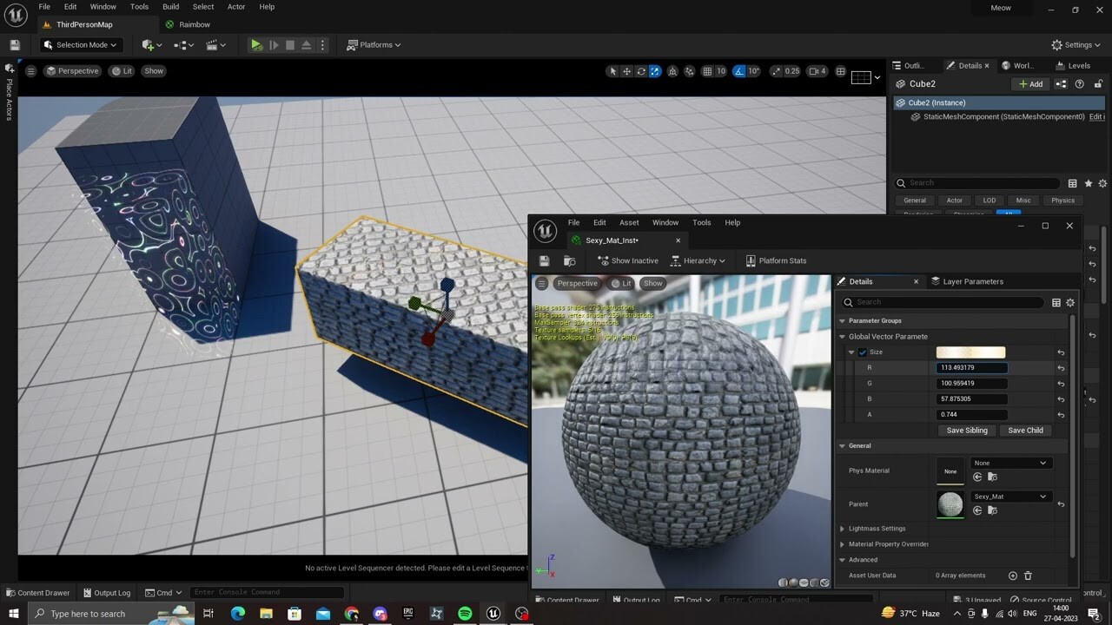The height and width of the screenshot is (625, 1112).
Task: Open the Size parameter color swatch
Action: tap(970, 352)
